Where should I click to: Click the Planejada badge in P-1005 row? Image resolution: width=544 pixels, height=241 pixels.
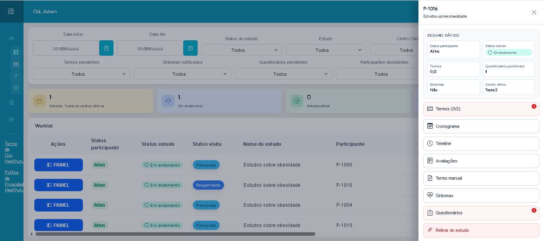tap(206, 165)
